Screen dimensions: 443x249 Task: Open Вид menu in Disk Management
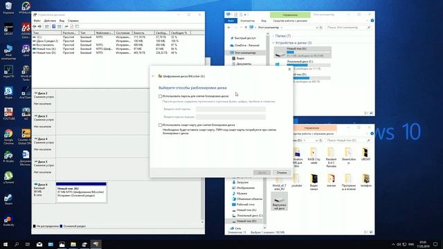point(62,21)
